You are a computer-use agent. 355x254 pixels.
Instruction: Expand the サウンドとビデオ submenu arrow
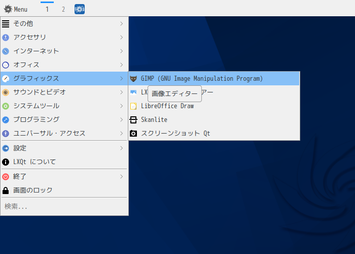(122, 92)
